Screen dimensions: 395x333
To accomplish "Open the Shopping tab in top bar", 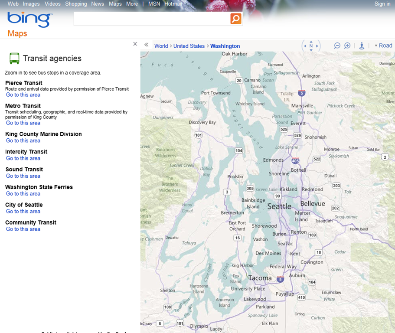I will coord(76,4).
